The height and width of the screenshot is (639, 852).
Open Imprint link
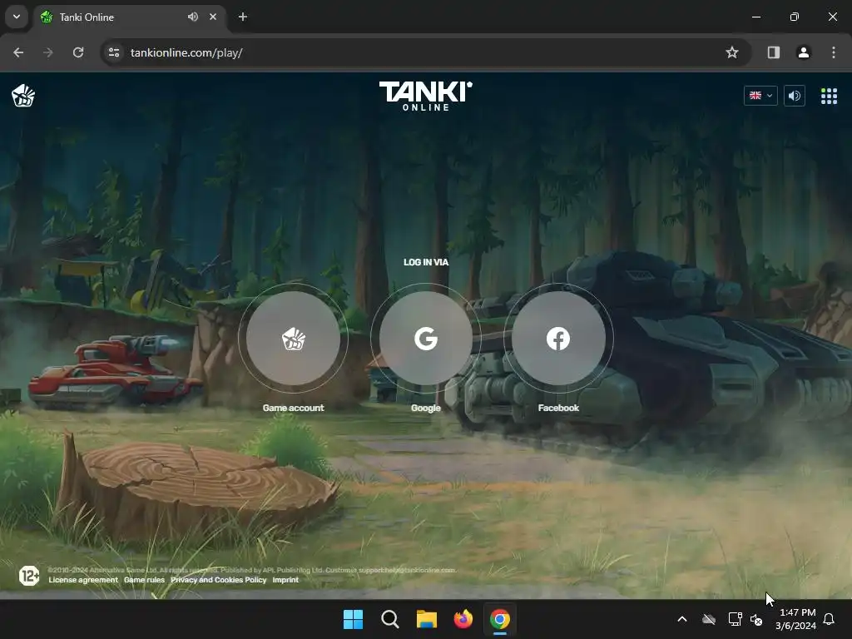click(285, 580)
